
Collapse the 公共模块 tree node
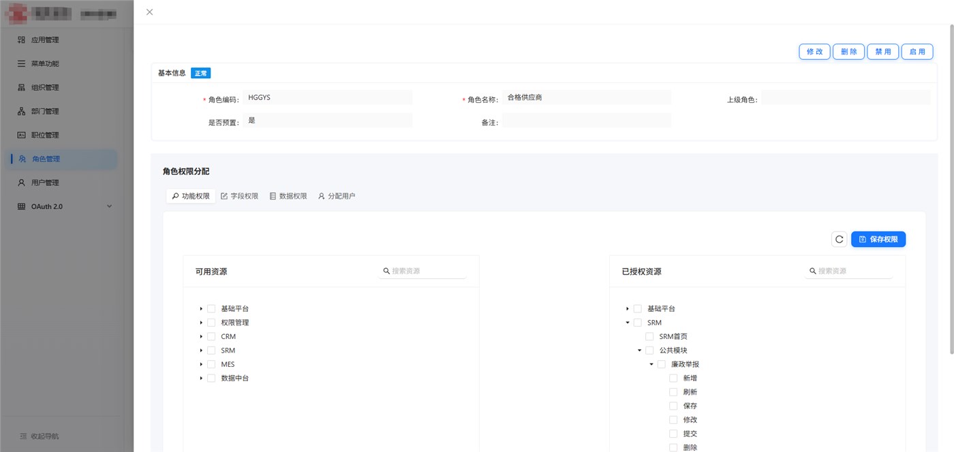(x=639, y=351)
